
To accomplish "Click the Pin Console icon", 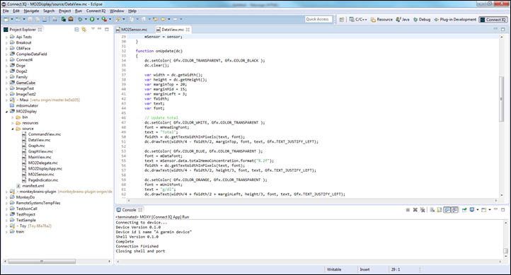I will [464, 210].
